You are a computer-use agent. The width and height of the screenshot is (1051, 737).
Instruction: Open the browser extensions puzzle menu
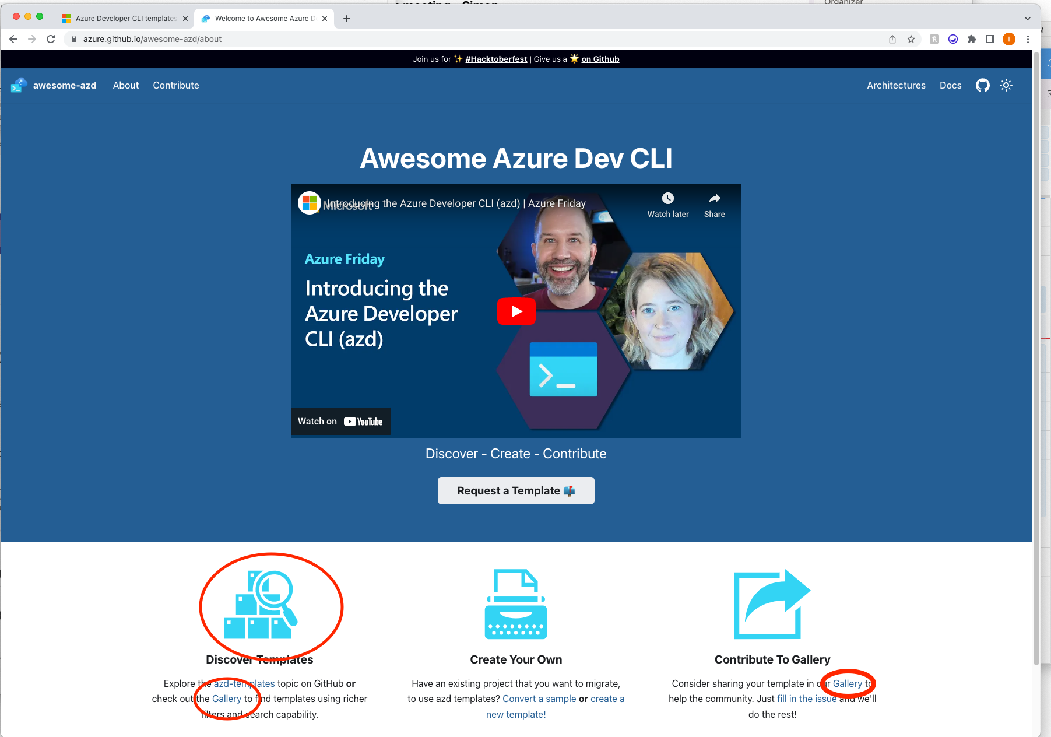(972, 39)
